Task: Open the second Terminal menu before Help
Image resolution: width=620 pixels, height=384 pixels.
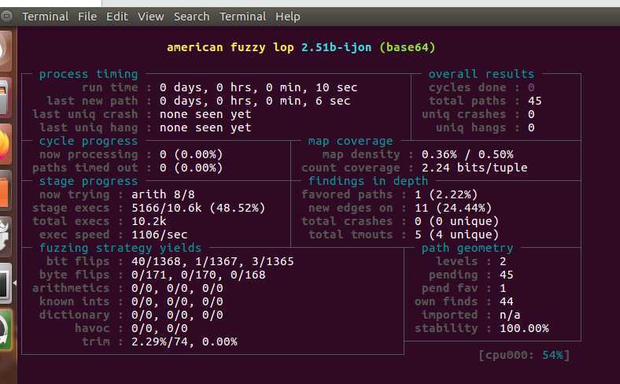Action: click(243, 17)
